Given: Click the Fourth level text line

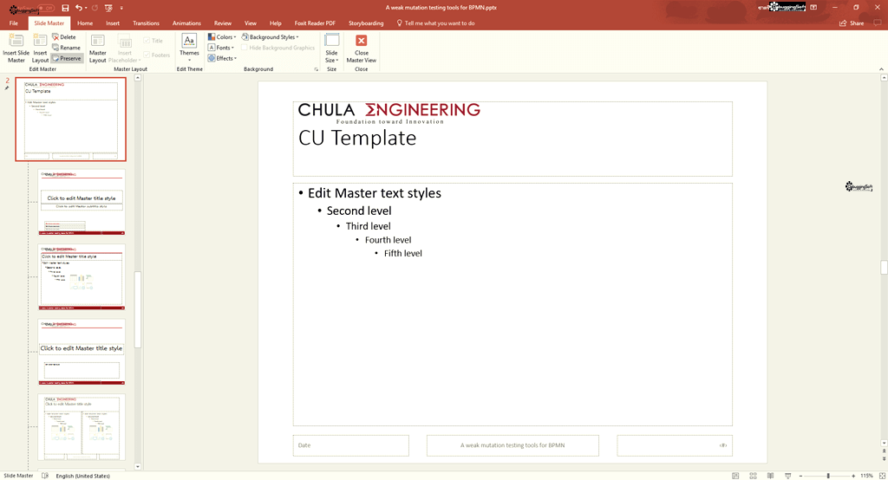Looking at the screenshot, I should click(388, 240).
